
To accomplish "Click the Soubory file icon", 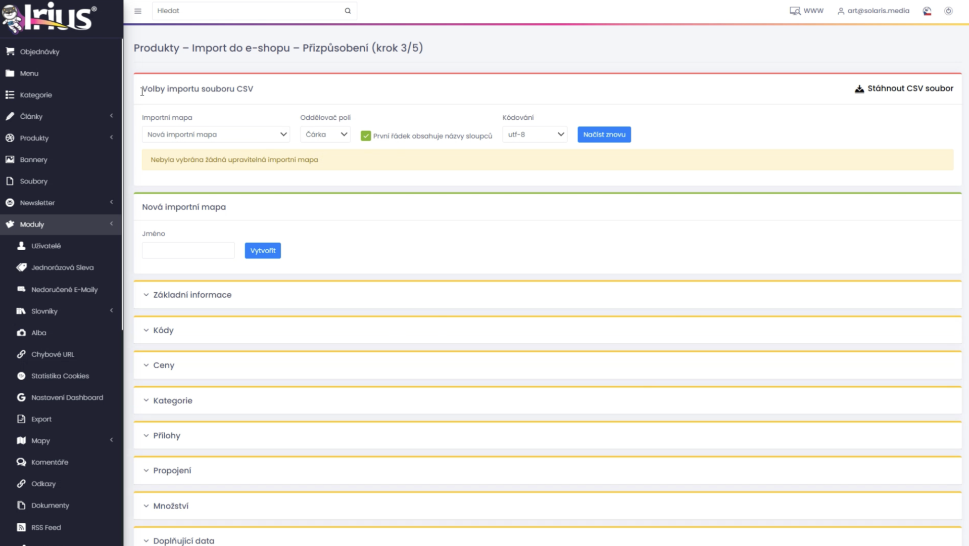I will [10, 181].
